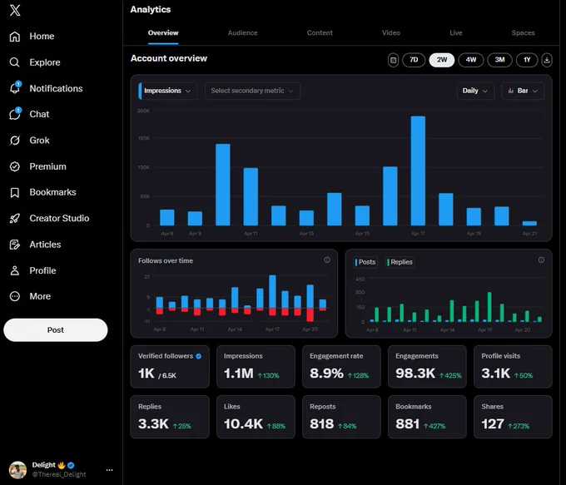Open the Bookmarks 881 card
This screenshot has height=485, width=566.
click(427, 417)
